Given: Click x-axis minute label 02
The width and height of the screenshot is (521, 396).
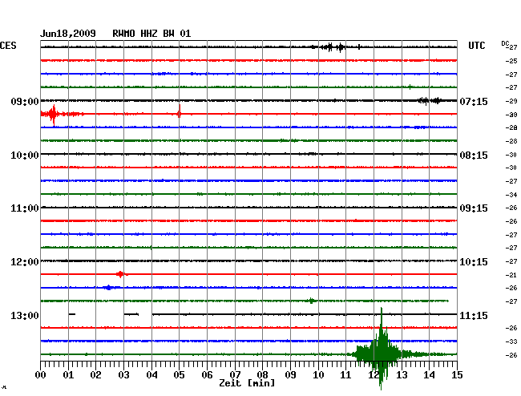Looking at the screenshot, I should click(95, 374).
